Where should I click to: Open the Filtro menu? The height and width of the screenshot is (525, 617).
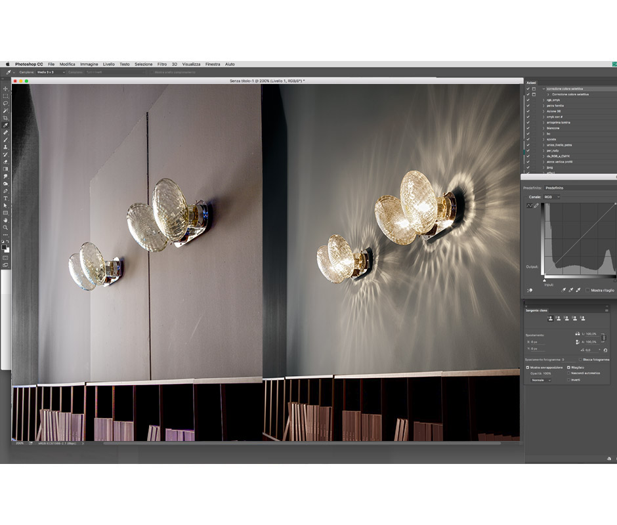tap(161, 64)
